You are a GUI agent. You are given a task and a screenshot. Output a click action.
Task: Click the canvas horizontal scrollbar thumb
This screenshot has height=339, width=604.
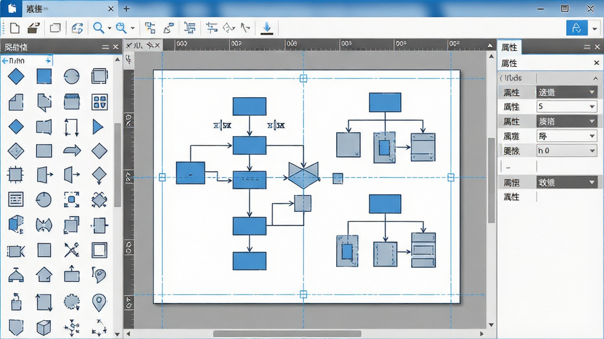click(287, 334)
